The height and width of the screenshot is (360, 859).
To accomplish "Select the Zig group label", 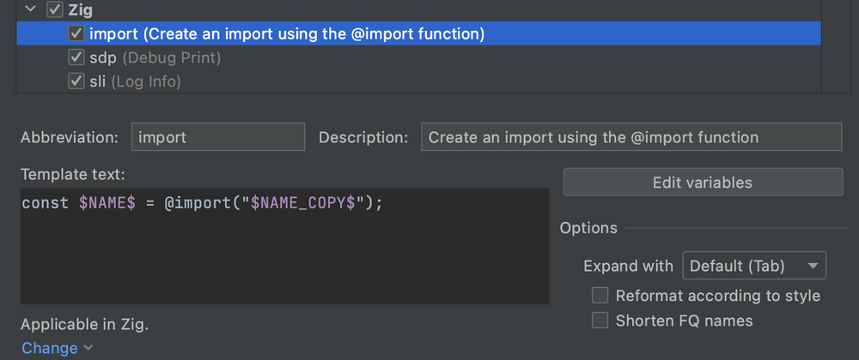I will point(80,10).
